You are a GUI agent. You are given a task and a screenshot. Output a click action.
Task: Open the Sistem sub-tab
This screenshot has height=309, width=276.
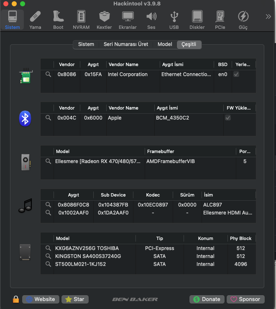pos(86,44)
